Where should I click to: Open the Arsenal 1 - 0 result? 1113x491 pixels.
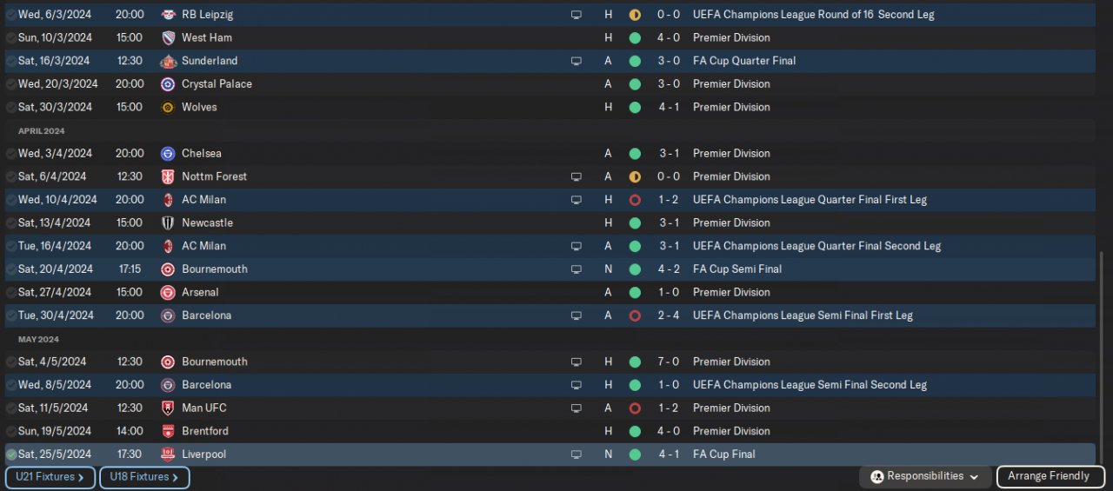(668, 293)
